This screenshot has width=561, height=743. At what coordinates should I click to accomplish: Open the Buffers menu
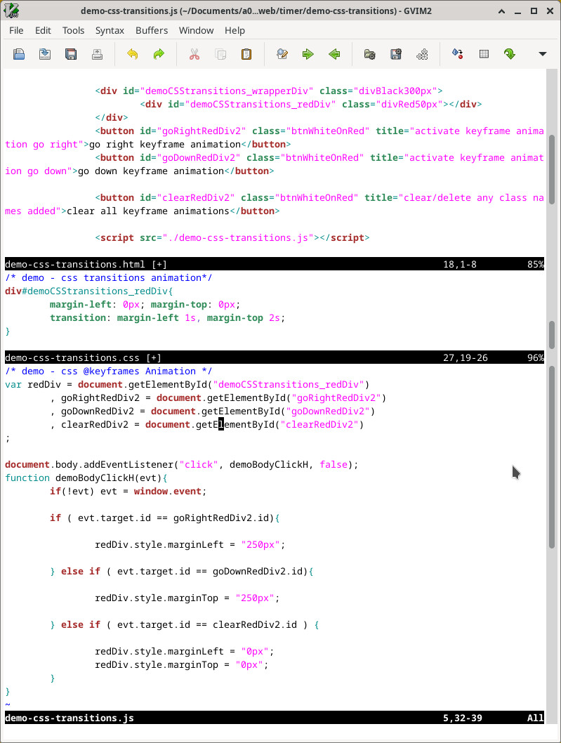pyautogui.click(x=152, y=30)
